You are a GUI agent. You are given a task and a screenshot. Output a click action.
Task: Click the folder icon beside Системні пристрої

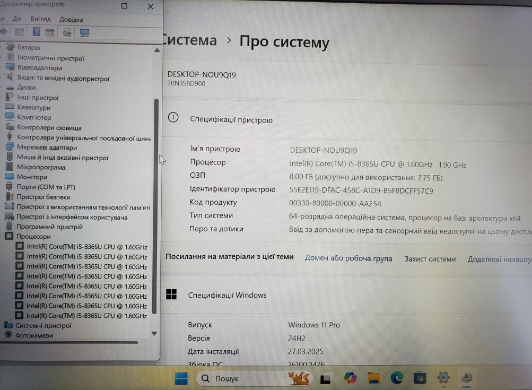(8, 325)
